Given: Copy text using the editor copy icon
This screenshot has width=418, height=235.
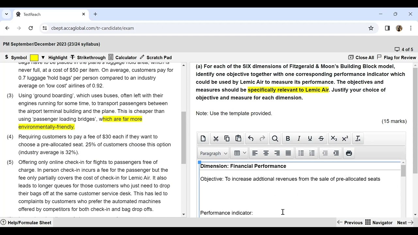Looking at the screenshot, I should pyautogui.click(x=227, y=138).
